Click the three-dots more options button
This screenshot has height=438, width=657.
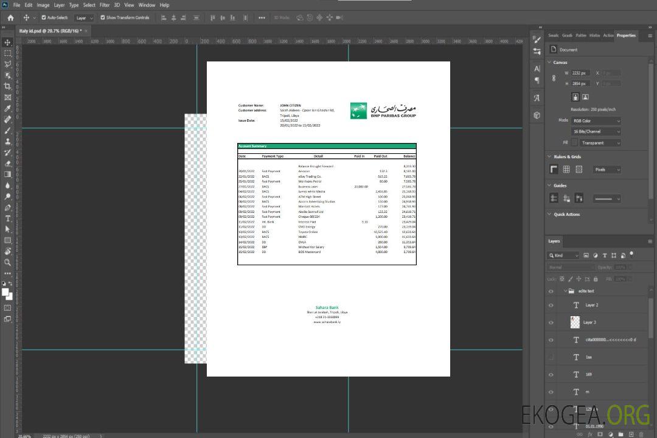point(262,18)
